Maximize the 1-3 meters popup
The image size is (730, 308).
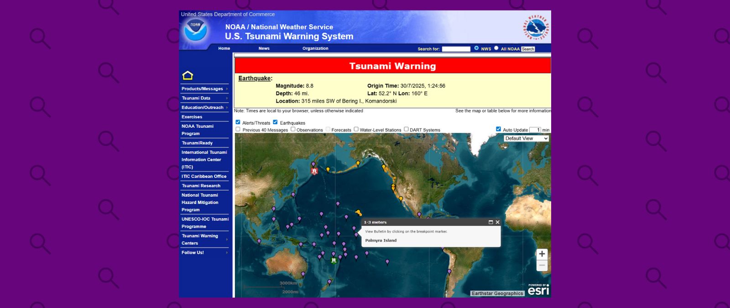491,222
